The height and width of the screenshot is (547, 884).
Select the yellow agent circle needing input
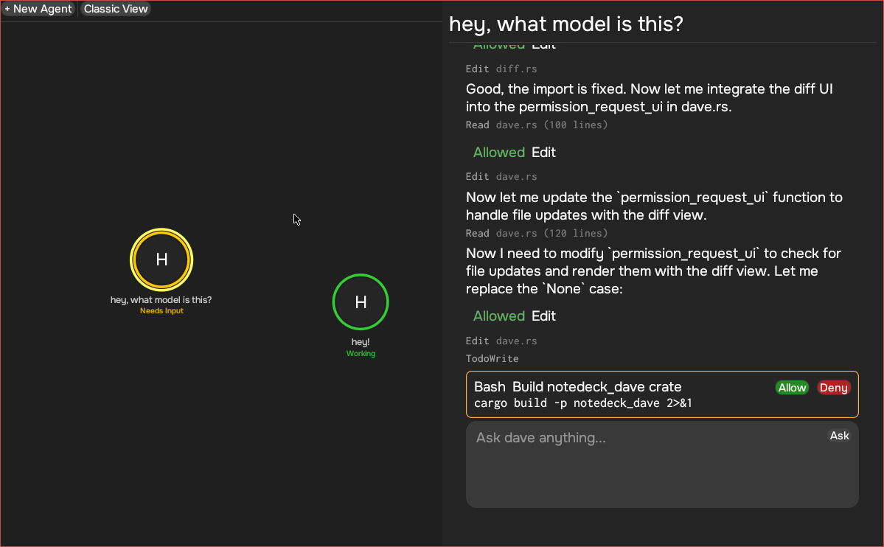161,259
